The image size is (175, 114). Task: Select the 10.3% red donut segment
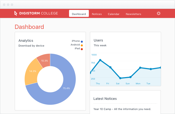[x=44, y=61]
